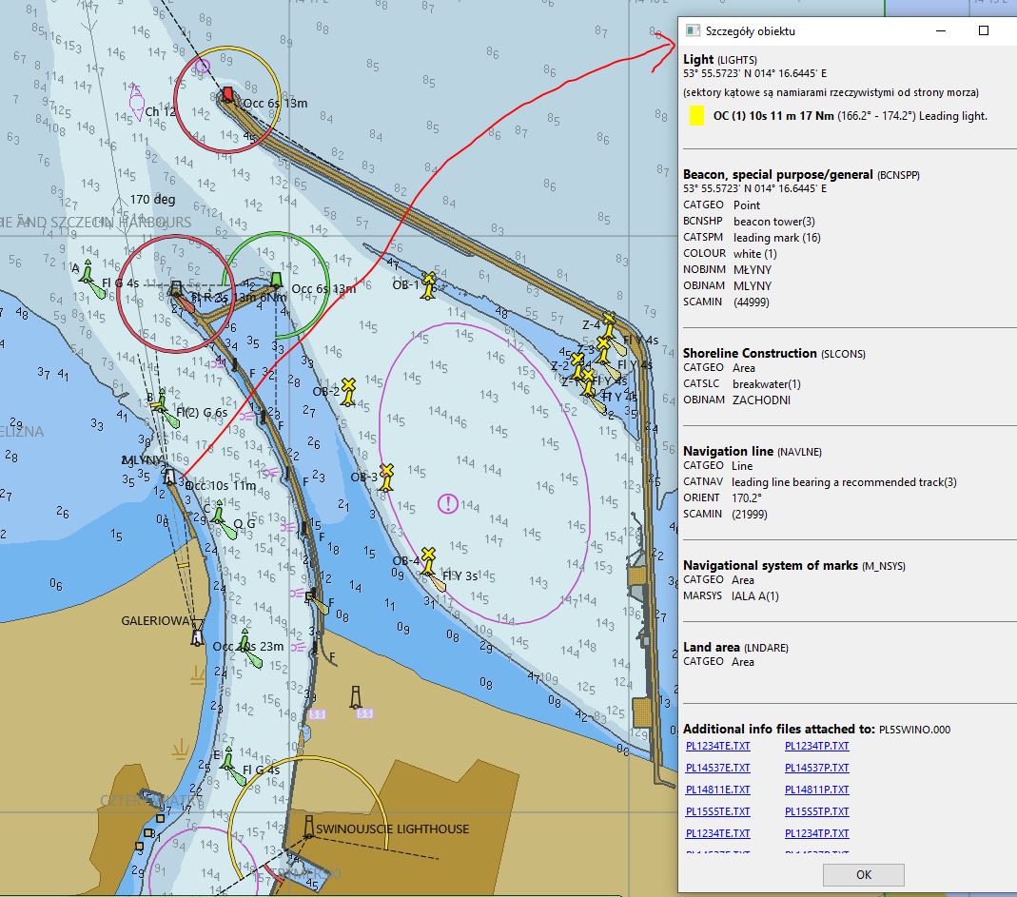
Task: Click the yellow light colour swatch
Action: click(696, 116)
